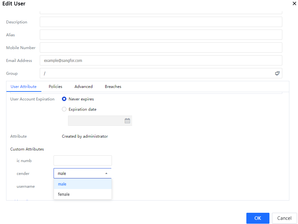Click the Description input field
The image size is (298, 224).
pyautogui.click(x=161, y=22)
